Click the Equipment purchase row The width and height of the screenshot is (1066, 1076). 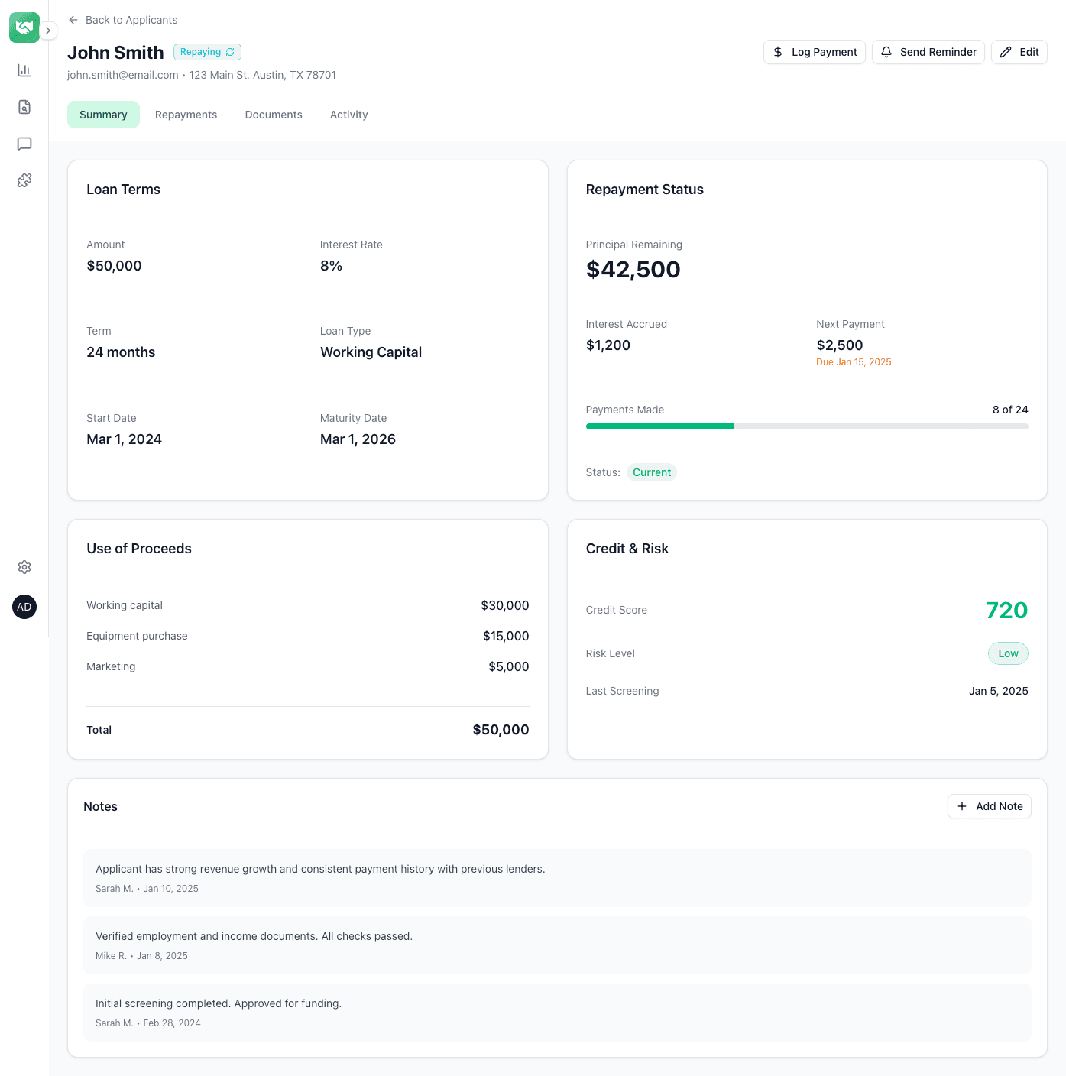click(308, 636)
